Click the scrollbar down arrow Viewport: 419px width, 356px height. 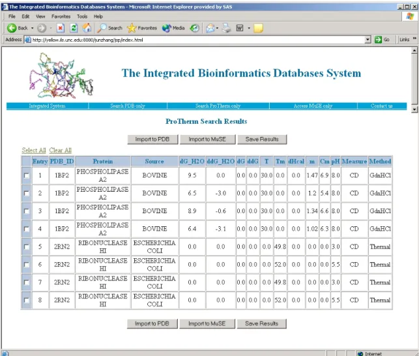414,109
